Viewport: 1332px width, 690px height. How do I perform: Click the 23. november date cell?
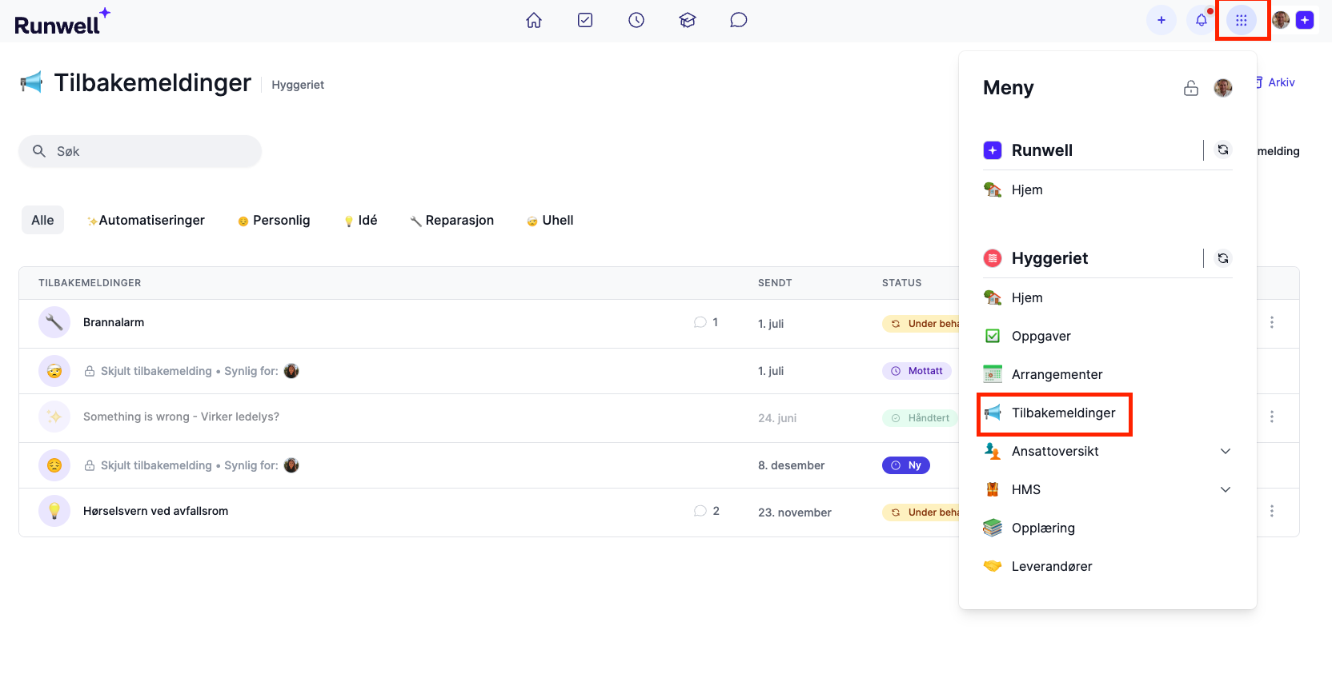(795, 513)
